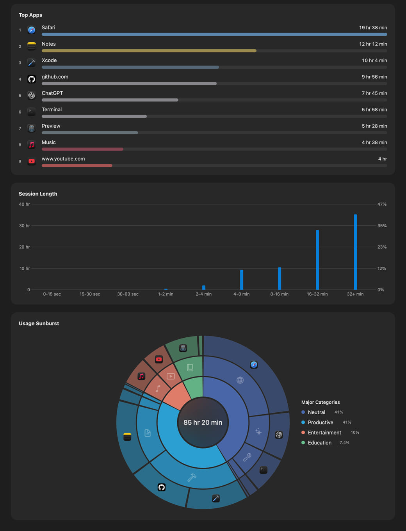Click the YouTube icon on the sunburst chart
Image resolution: width=406 pixels, height=531 pixels.
(159, 359)
